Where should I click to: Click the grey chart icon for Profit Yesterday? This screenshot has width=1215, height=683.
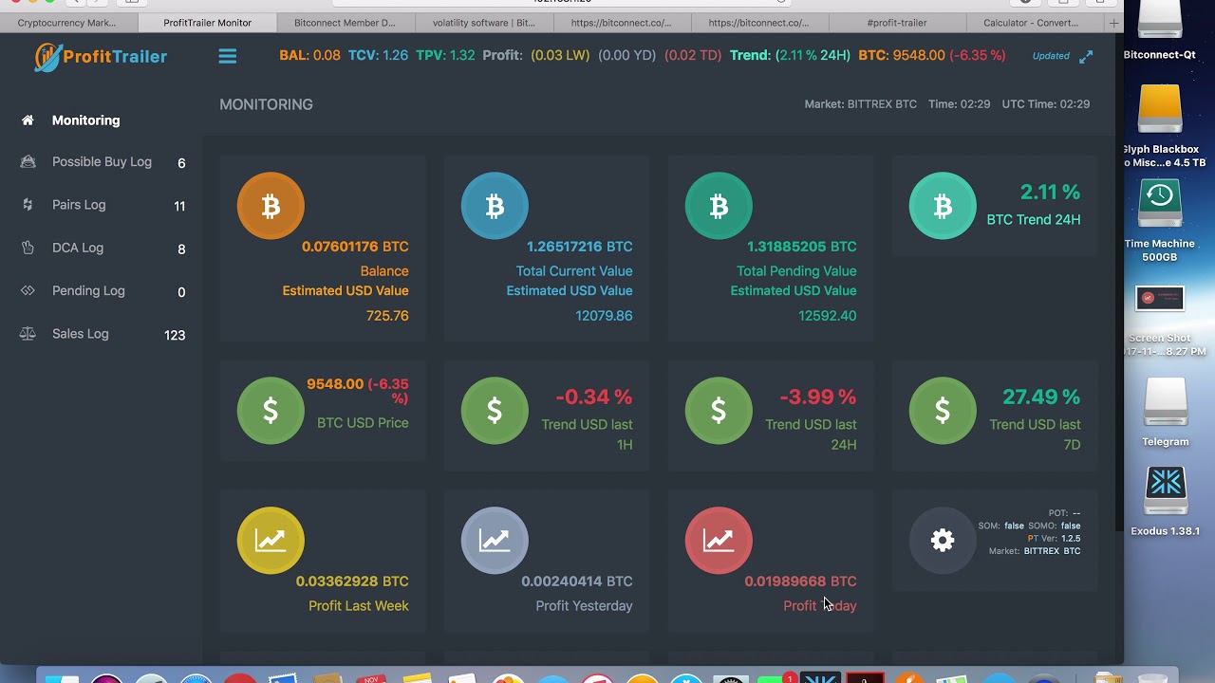(x=495, y=541)
